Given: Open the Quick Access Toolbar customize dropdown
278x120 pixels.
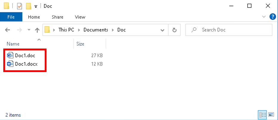Looking at the screenshot, I should [36, 6].
